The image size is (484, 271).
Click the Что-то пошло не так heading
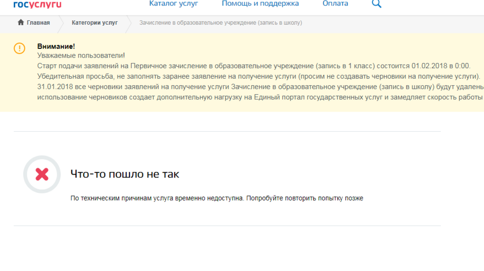coord(124,174)
